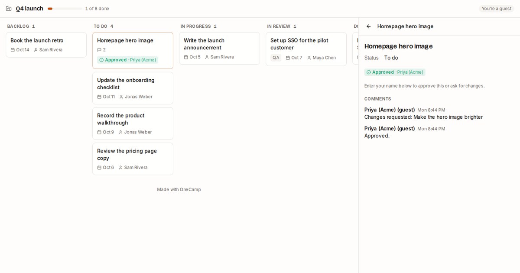This screenshot has width=520, height=273.
Task: Click the 'Approved.' comment text
Action: pyautogui.click(x=377, y=136)
